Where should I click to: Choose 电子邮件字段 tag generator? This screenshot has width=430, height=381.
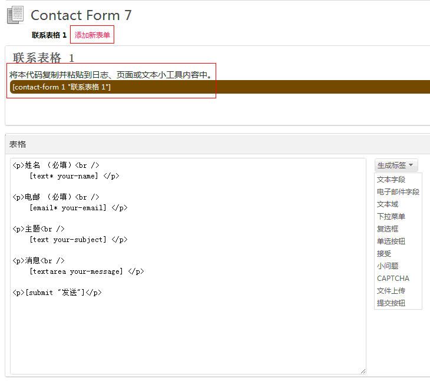(x=398, y=192)
